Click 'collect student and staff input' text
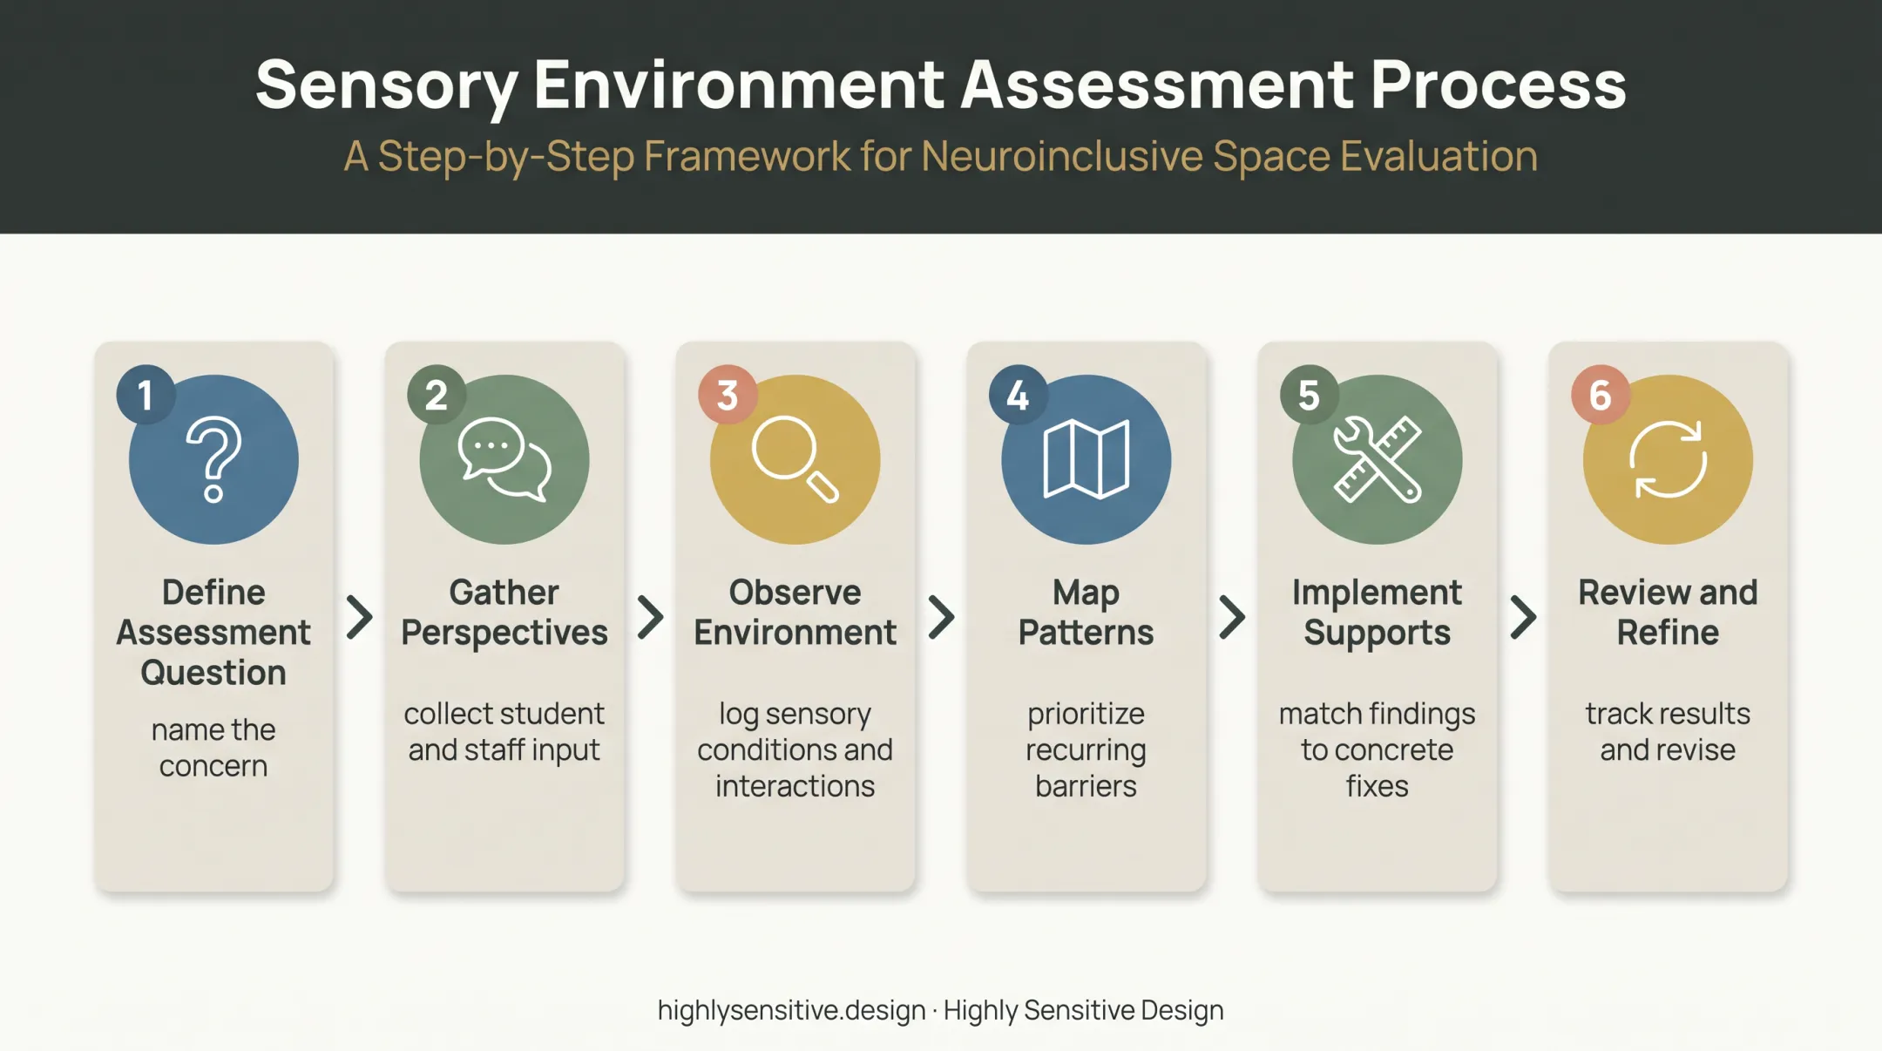The width and height of the screenshot is (1882, 1051). click(504, 732)
